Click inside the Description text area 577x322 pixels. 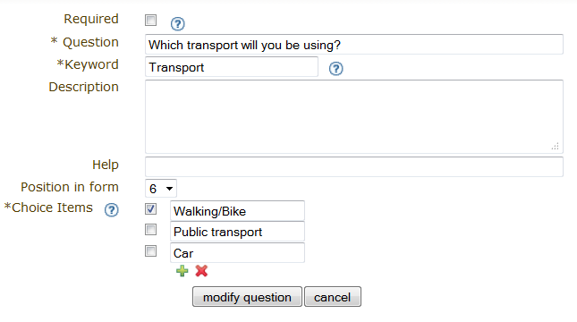tap(354, 116)
